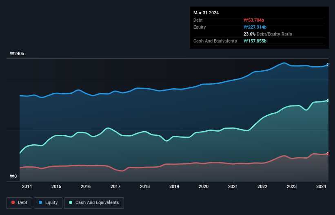Click the ₩227.914b equity value
This screenshot has height=215, width=335.
pos(255,27)
